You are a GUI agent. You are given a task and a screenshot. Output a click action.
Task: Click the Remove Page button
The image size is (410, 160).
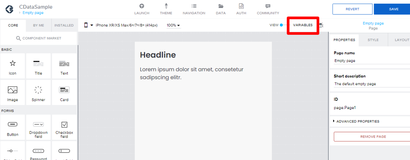(373, 136)
